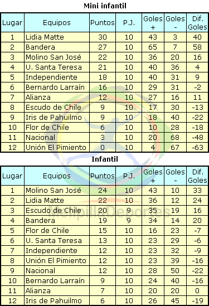Click the goal difference value 58
The image size is (209, 306).
[197, 47]
